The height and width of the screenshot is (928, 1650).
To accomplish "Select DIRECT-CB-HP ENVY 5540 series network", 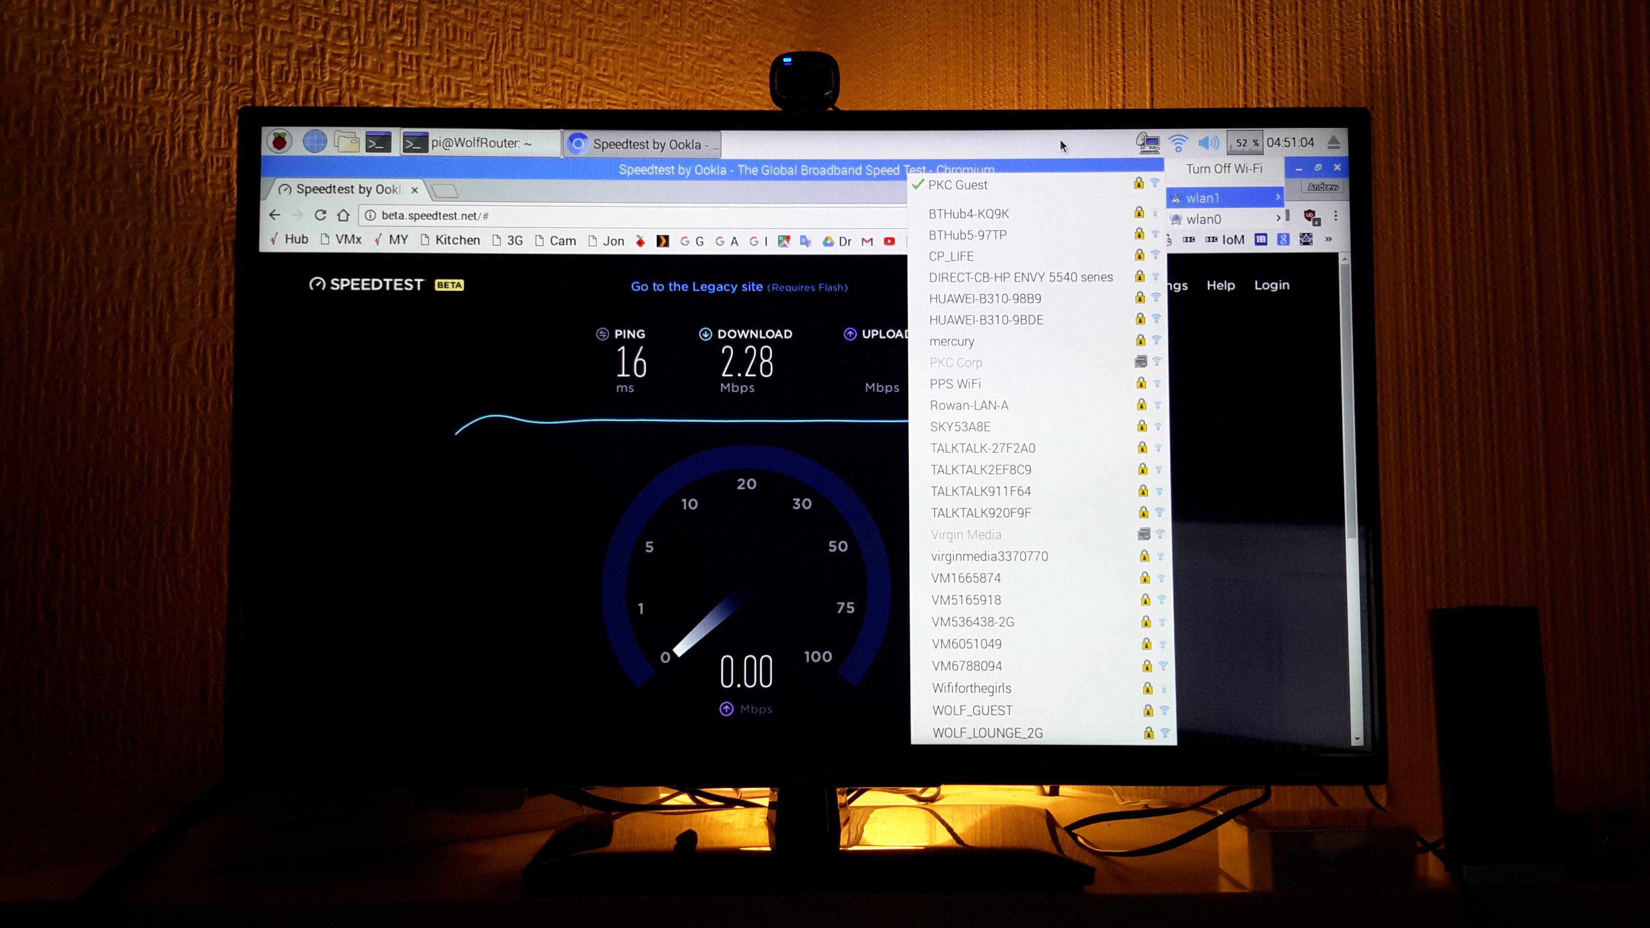I will pyautogui.click(x=1038, y=276).
